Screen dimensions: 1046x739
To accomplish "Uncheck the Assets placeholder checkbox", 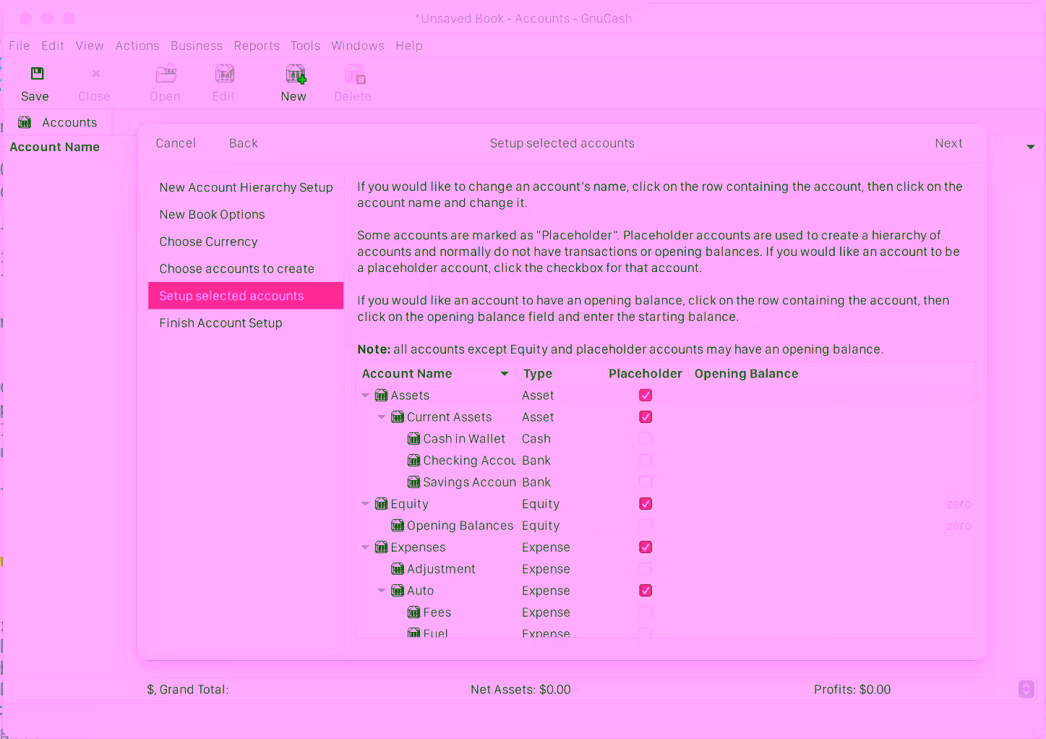I will [x=646, y=396].
